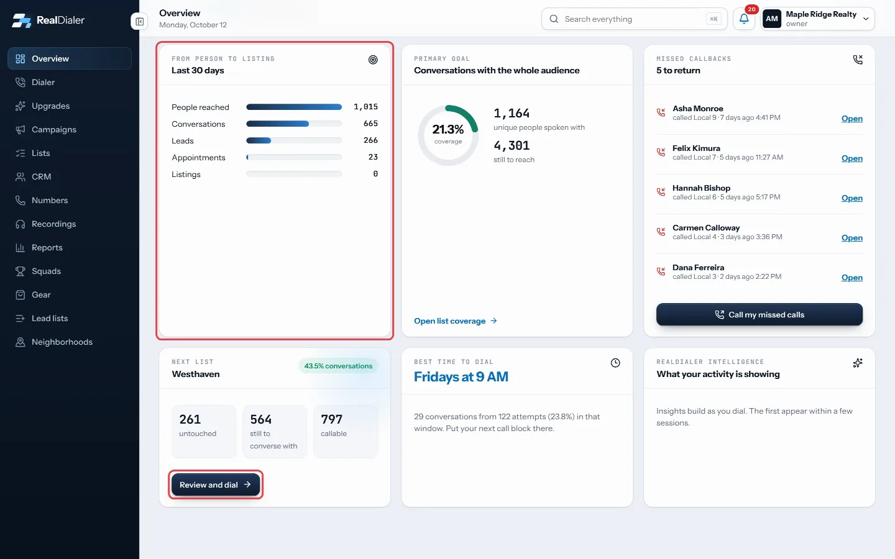Open Felix Kimura's missed callback
The image size is (895, 559).
pos(852,158)
